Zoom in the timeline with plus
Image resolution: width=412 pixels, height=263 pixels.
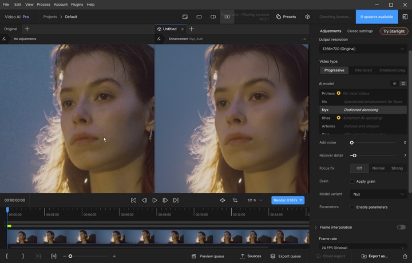pyautogui.click(x=114, y=256)
